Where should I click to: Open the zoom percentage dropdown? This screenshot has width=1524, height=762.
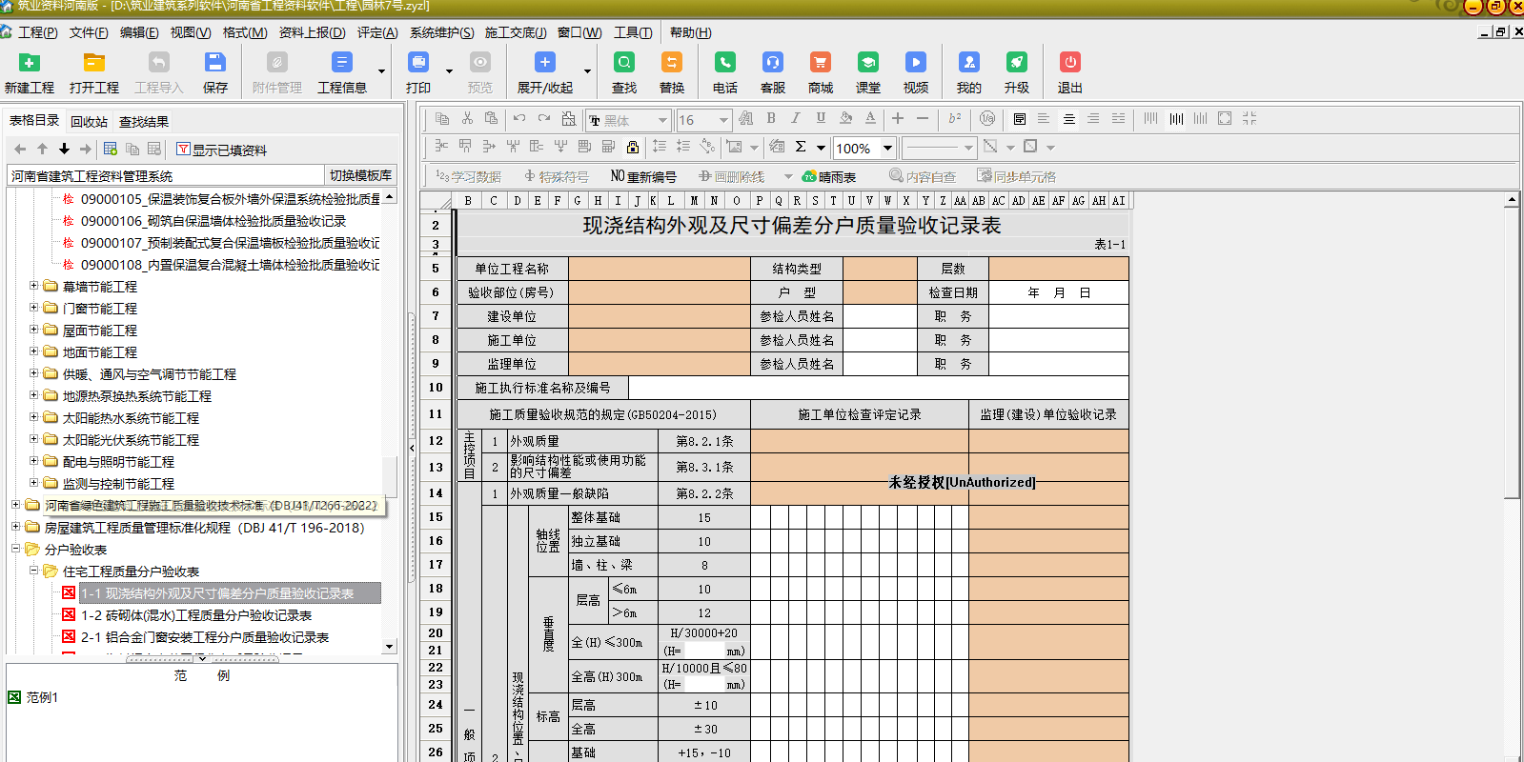[x=887, y=148]
